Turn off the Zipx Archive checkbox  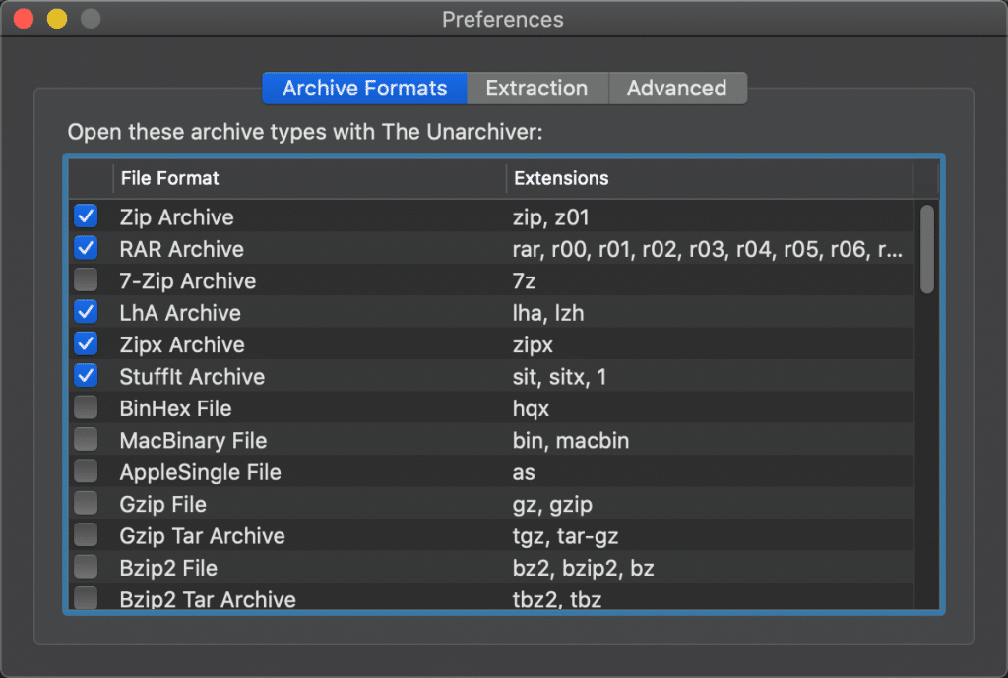tap(87, 344)
